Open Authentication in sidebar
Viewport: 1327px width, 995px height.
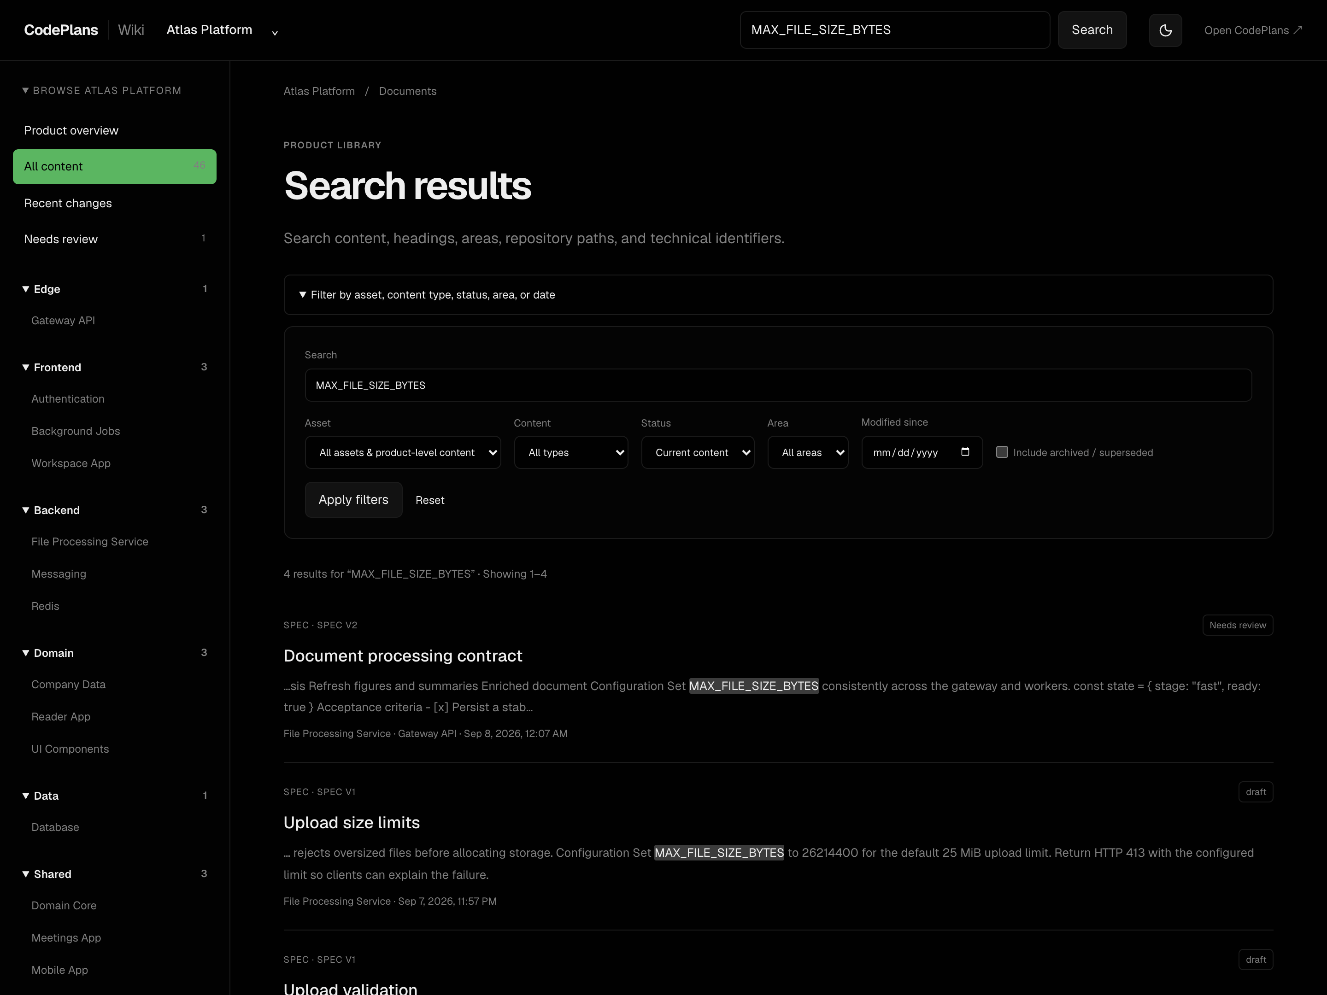tap(68, 399)
